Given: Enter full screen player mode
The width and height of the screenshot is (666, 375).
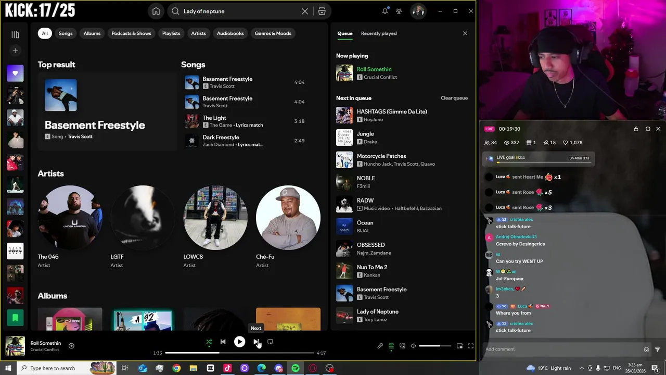Looking at the screenshot, I should [470, 346].
